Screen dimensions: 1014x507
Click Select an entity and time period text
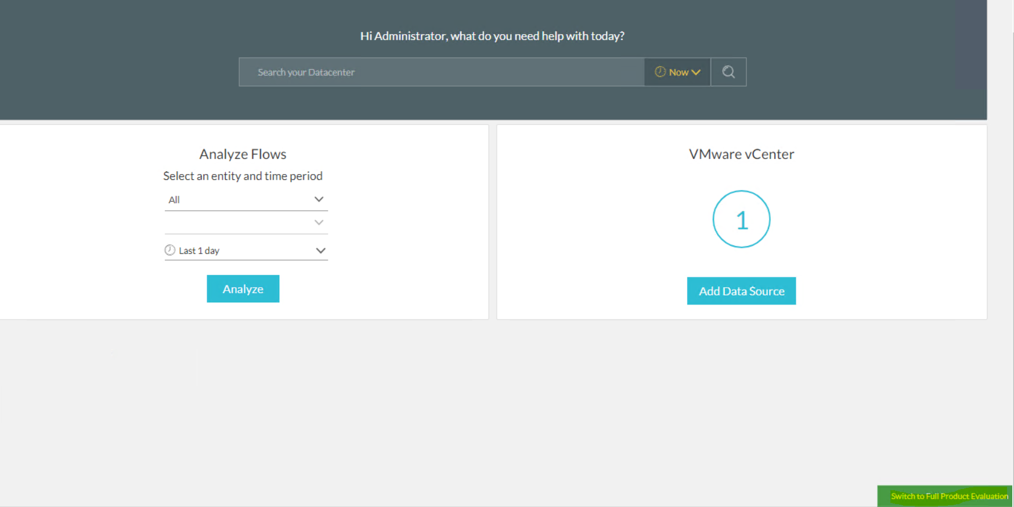point(243,176)
